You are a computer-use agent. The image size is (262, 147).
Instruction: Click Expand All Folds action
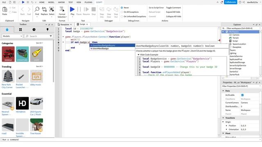173,12
